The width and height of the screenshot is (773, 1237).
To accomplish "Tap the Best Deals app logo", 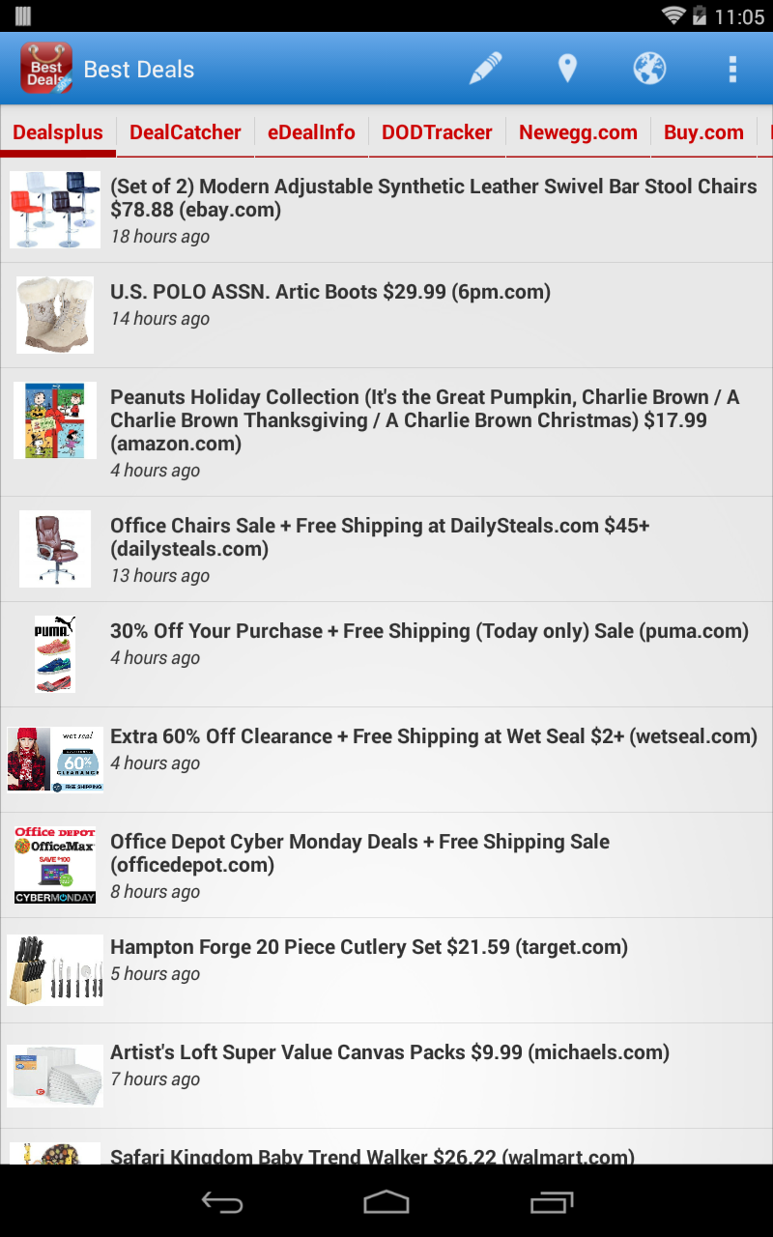I will (46, 69).
